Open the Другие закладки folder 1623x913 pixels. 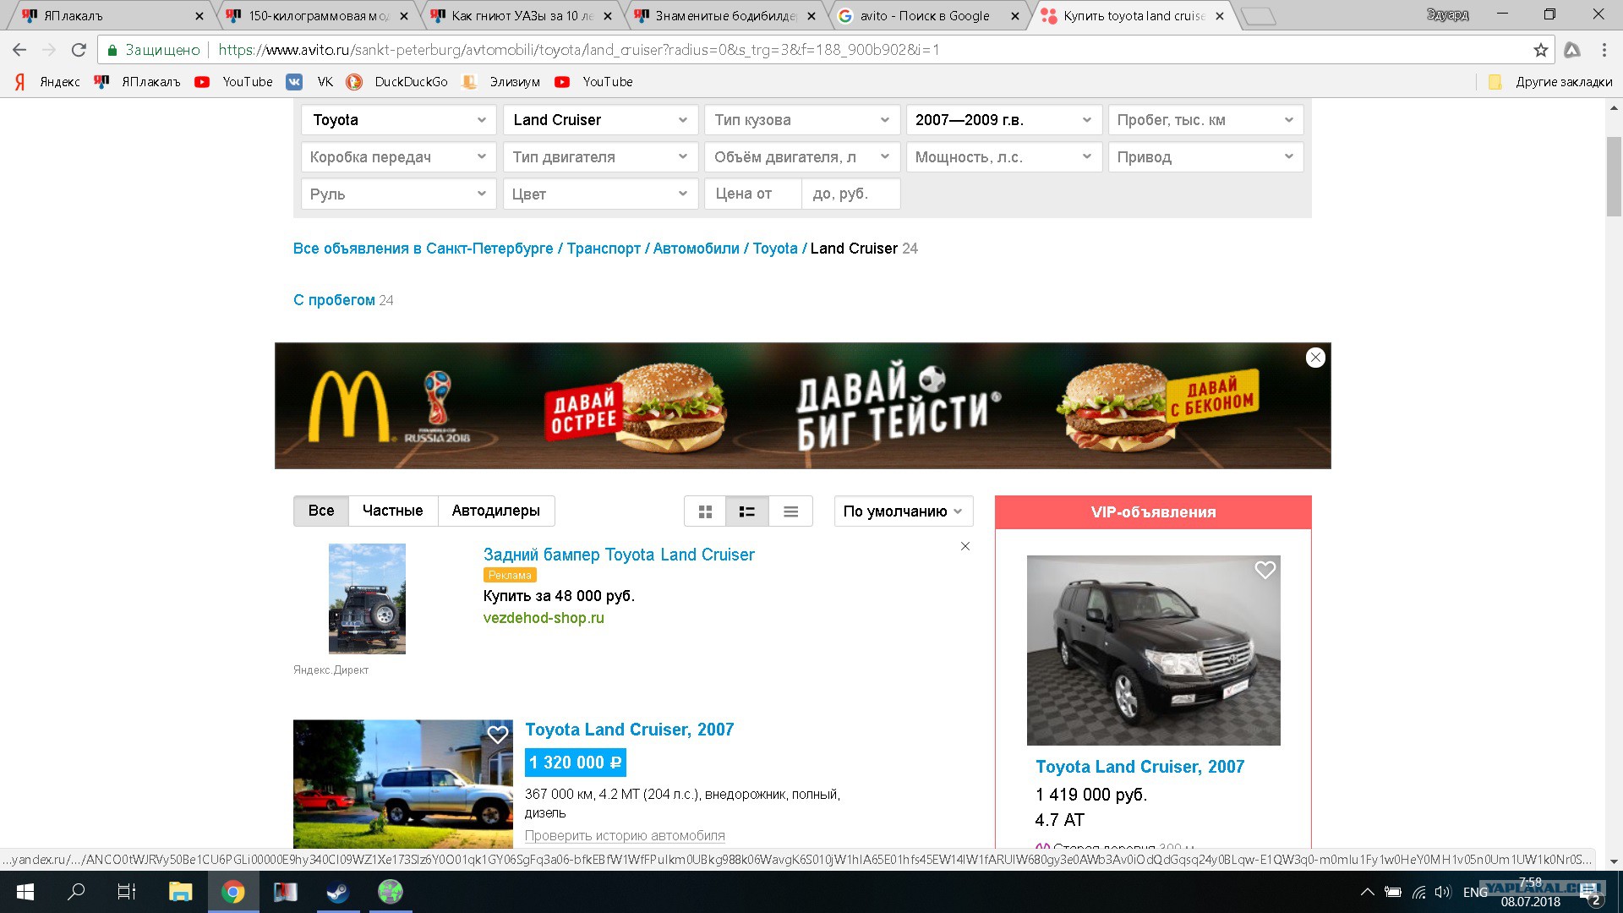[x=1550, y=82]
